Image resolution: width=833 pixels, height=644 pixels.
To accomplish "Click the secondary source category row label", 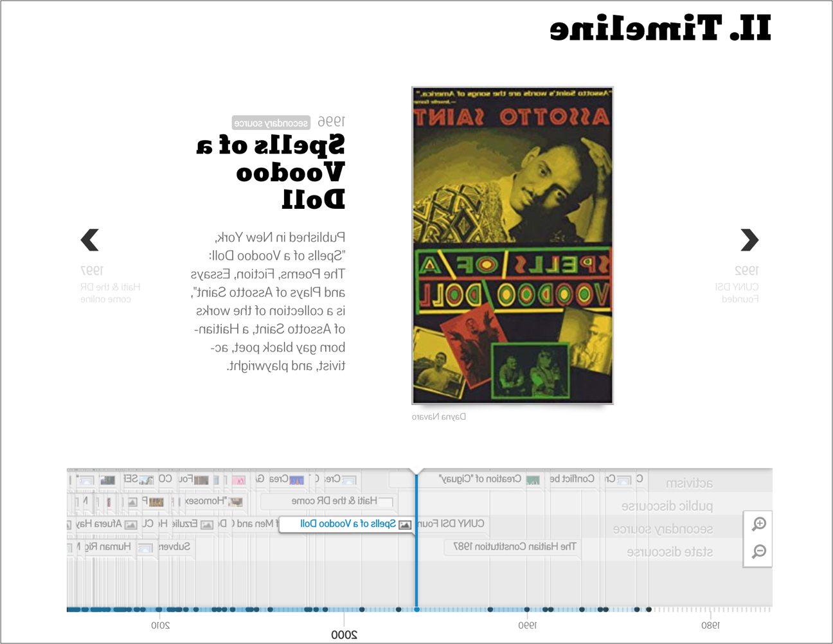I will [663, 529].
